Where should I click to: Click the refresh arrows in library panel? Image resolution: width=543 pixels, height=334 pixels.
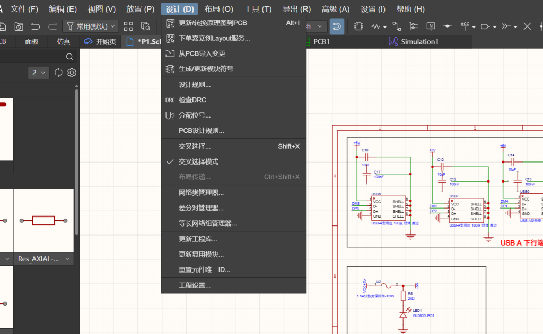(58, 73)
